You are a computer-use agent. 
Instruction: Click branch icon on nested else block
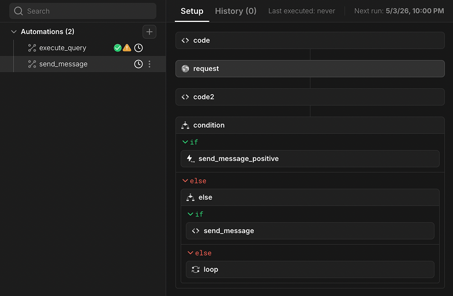coord(190,197)
